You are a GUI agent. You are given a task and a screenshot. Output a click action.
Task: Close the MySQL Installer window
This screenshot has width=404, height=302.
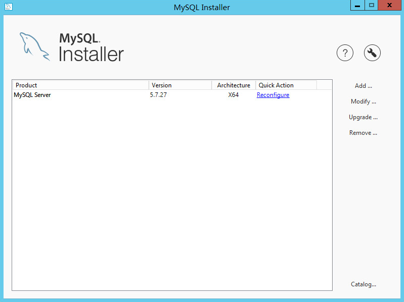coord(389,5)
